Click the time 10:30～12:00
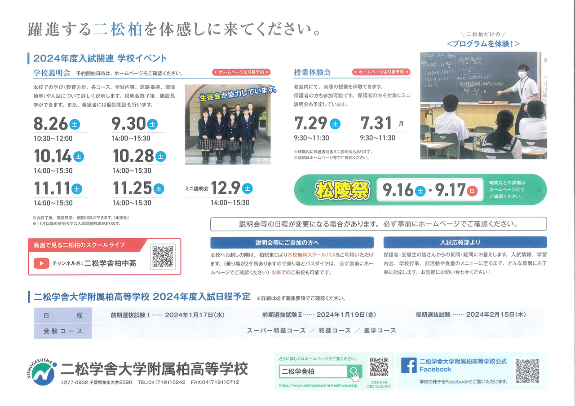The height and width of the screenshot is (406, 575). 53,138
